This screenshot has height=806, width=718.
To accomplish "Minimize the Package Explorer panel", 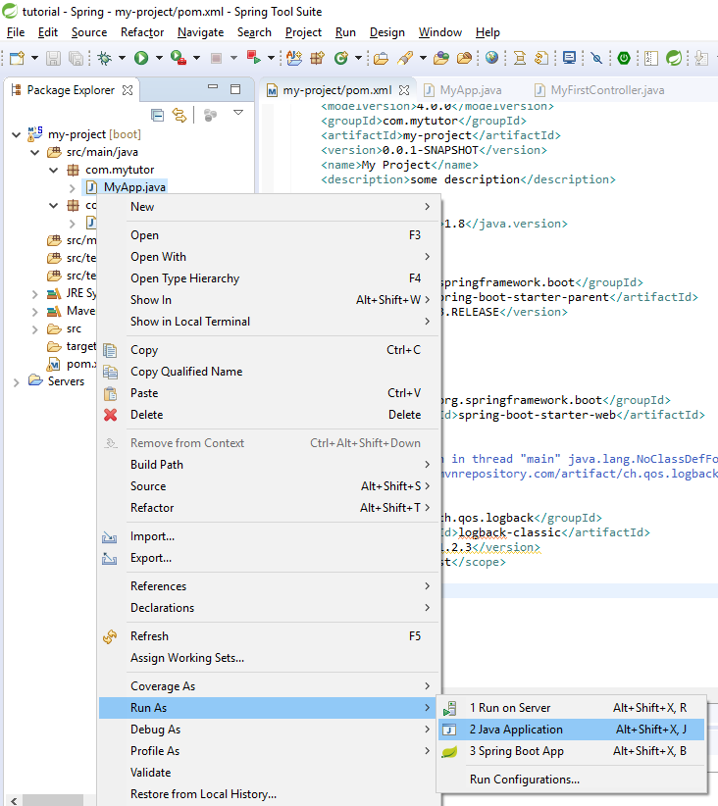I will click(213, 87).
